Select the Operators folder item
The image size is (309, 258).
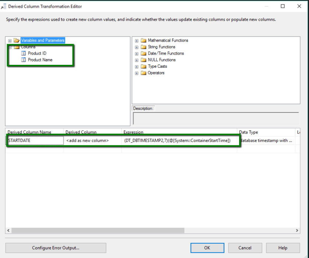(156, 73)
